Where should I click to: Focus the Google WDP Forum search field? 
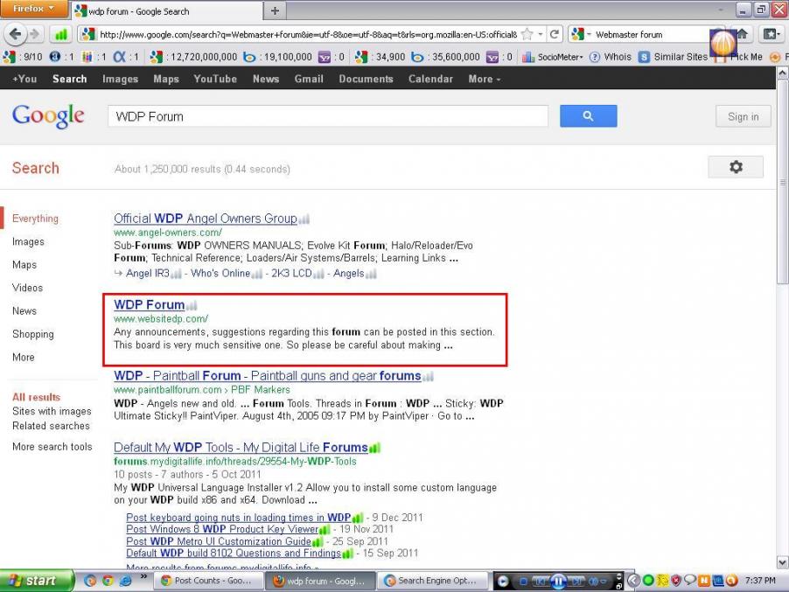(x=327, y=116)
